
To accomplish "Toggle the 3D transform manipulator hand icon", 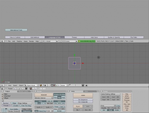I will tap(52, 85).
